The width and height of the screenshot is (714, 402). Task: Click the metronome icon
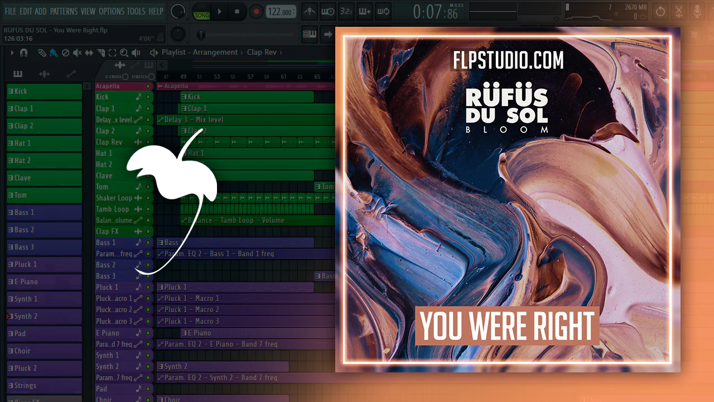click(x=310, y=11)
